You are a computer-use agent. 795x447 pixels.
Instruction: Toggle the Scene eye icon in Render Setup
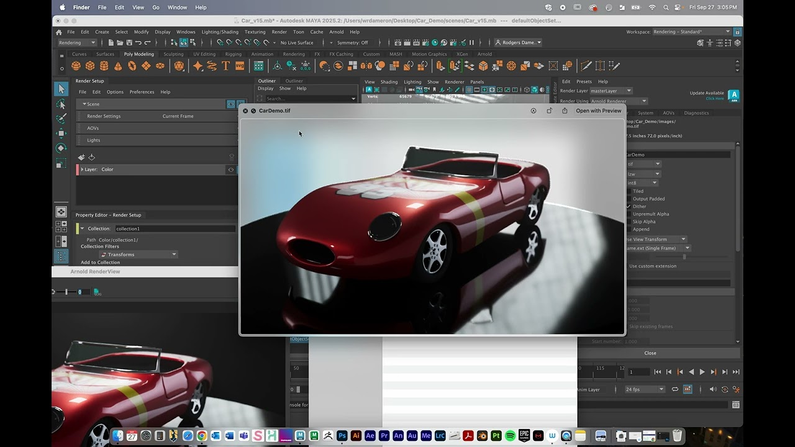231,104
